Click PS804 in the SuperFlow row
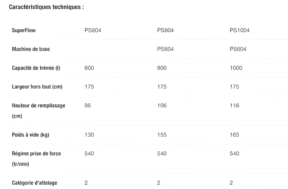 click(x=165, y=31)
